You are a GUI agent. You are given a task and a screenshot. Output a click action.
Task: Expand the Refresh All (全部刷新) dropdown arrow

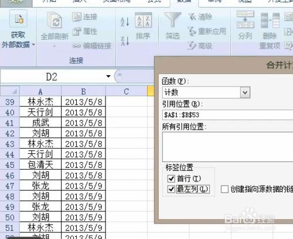tap(54, 46)
